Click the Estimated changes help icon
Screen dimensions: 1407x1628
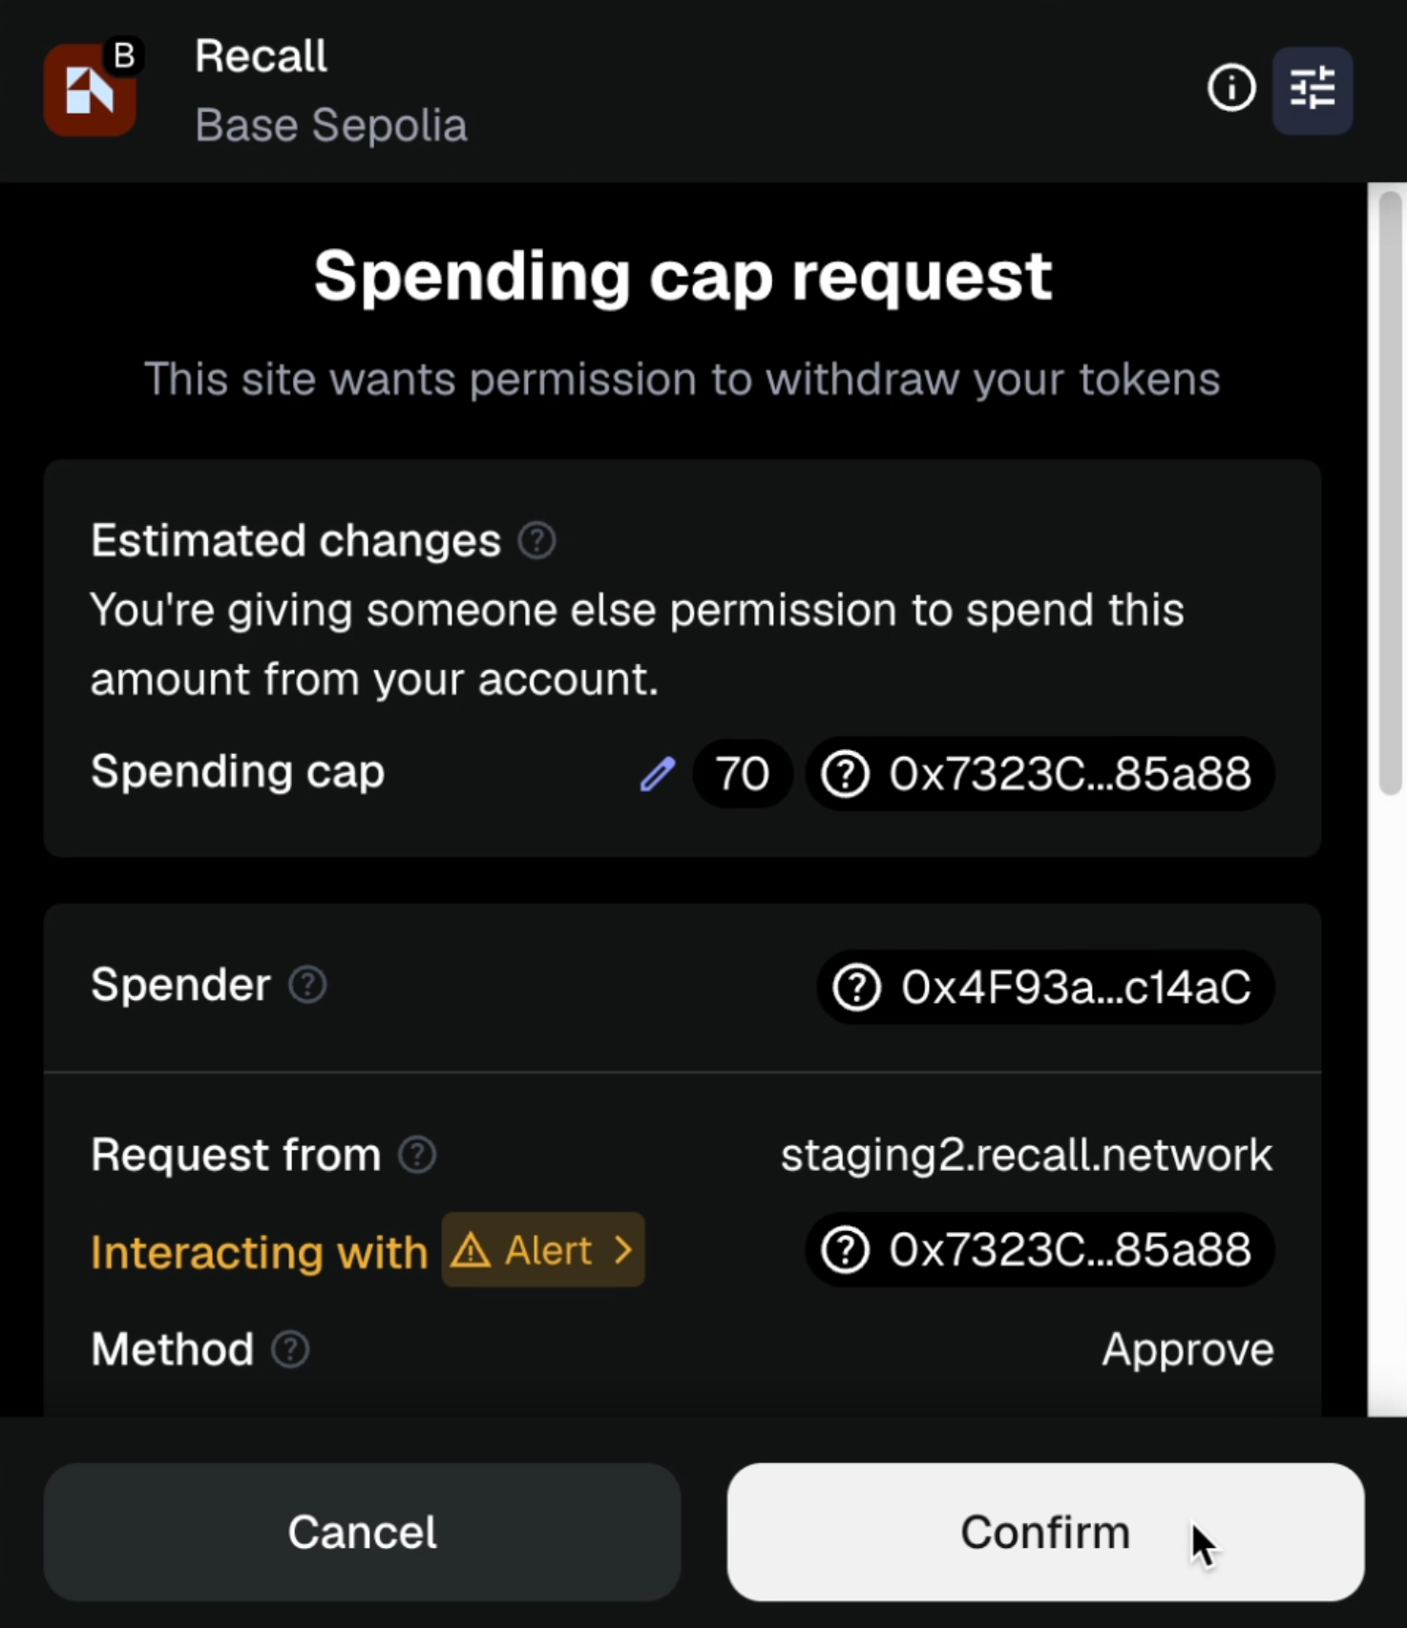536,541
